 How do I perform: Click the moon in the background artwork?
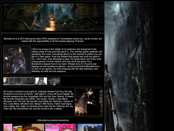pos(118,6)
